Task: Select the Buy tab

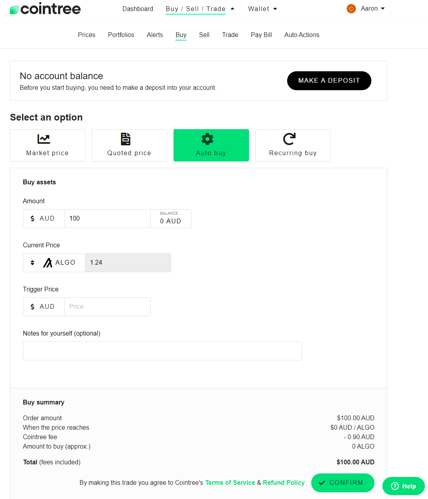Action: pos(181,35)
